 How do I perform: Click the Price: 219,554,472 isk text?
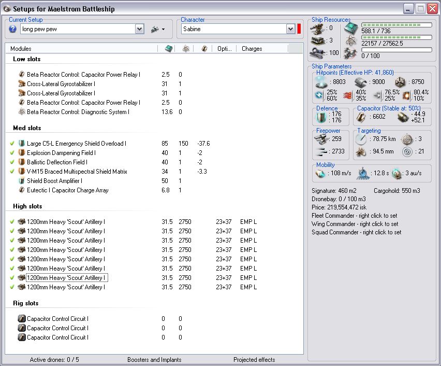(x=339, y=207)
